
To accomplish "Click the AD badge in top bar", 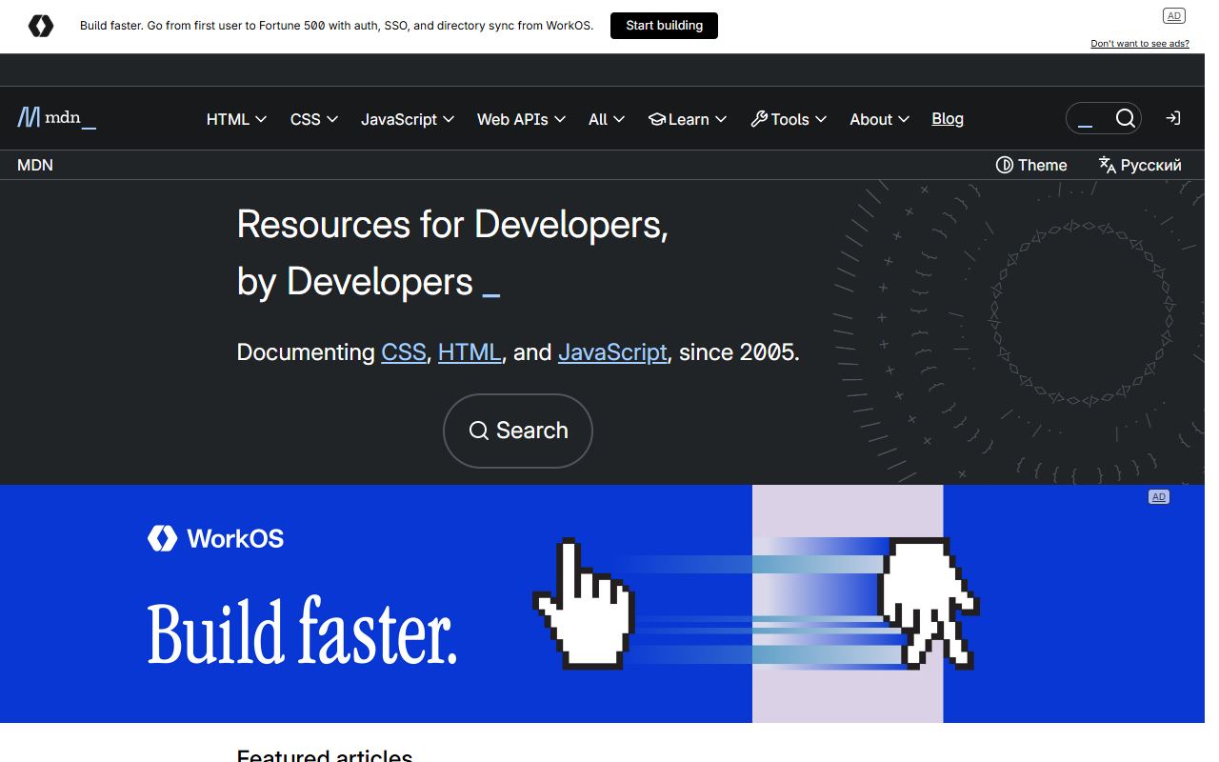I will tap(1174, 15).
